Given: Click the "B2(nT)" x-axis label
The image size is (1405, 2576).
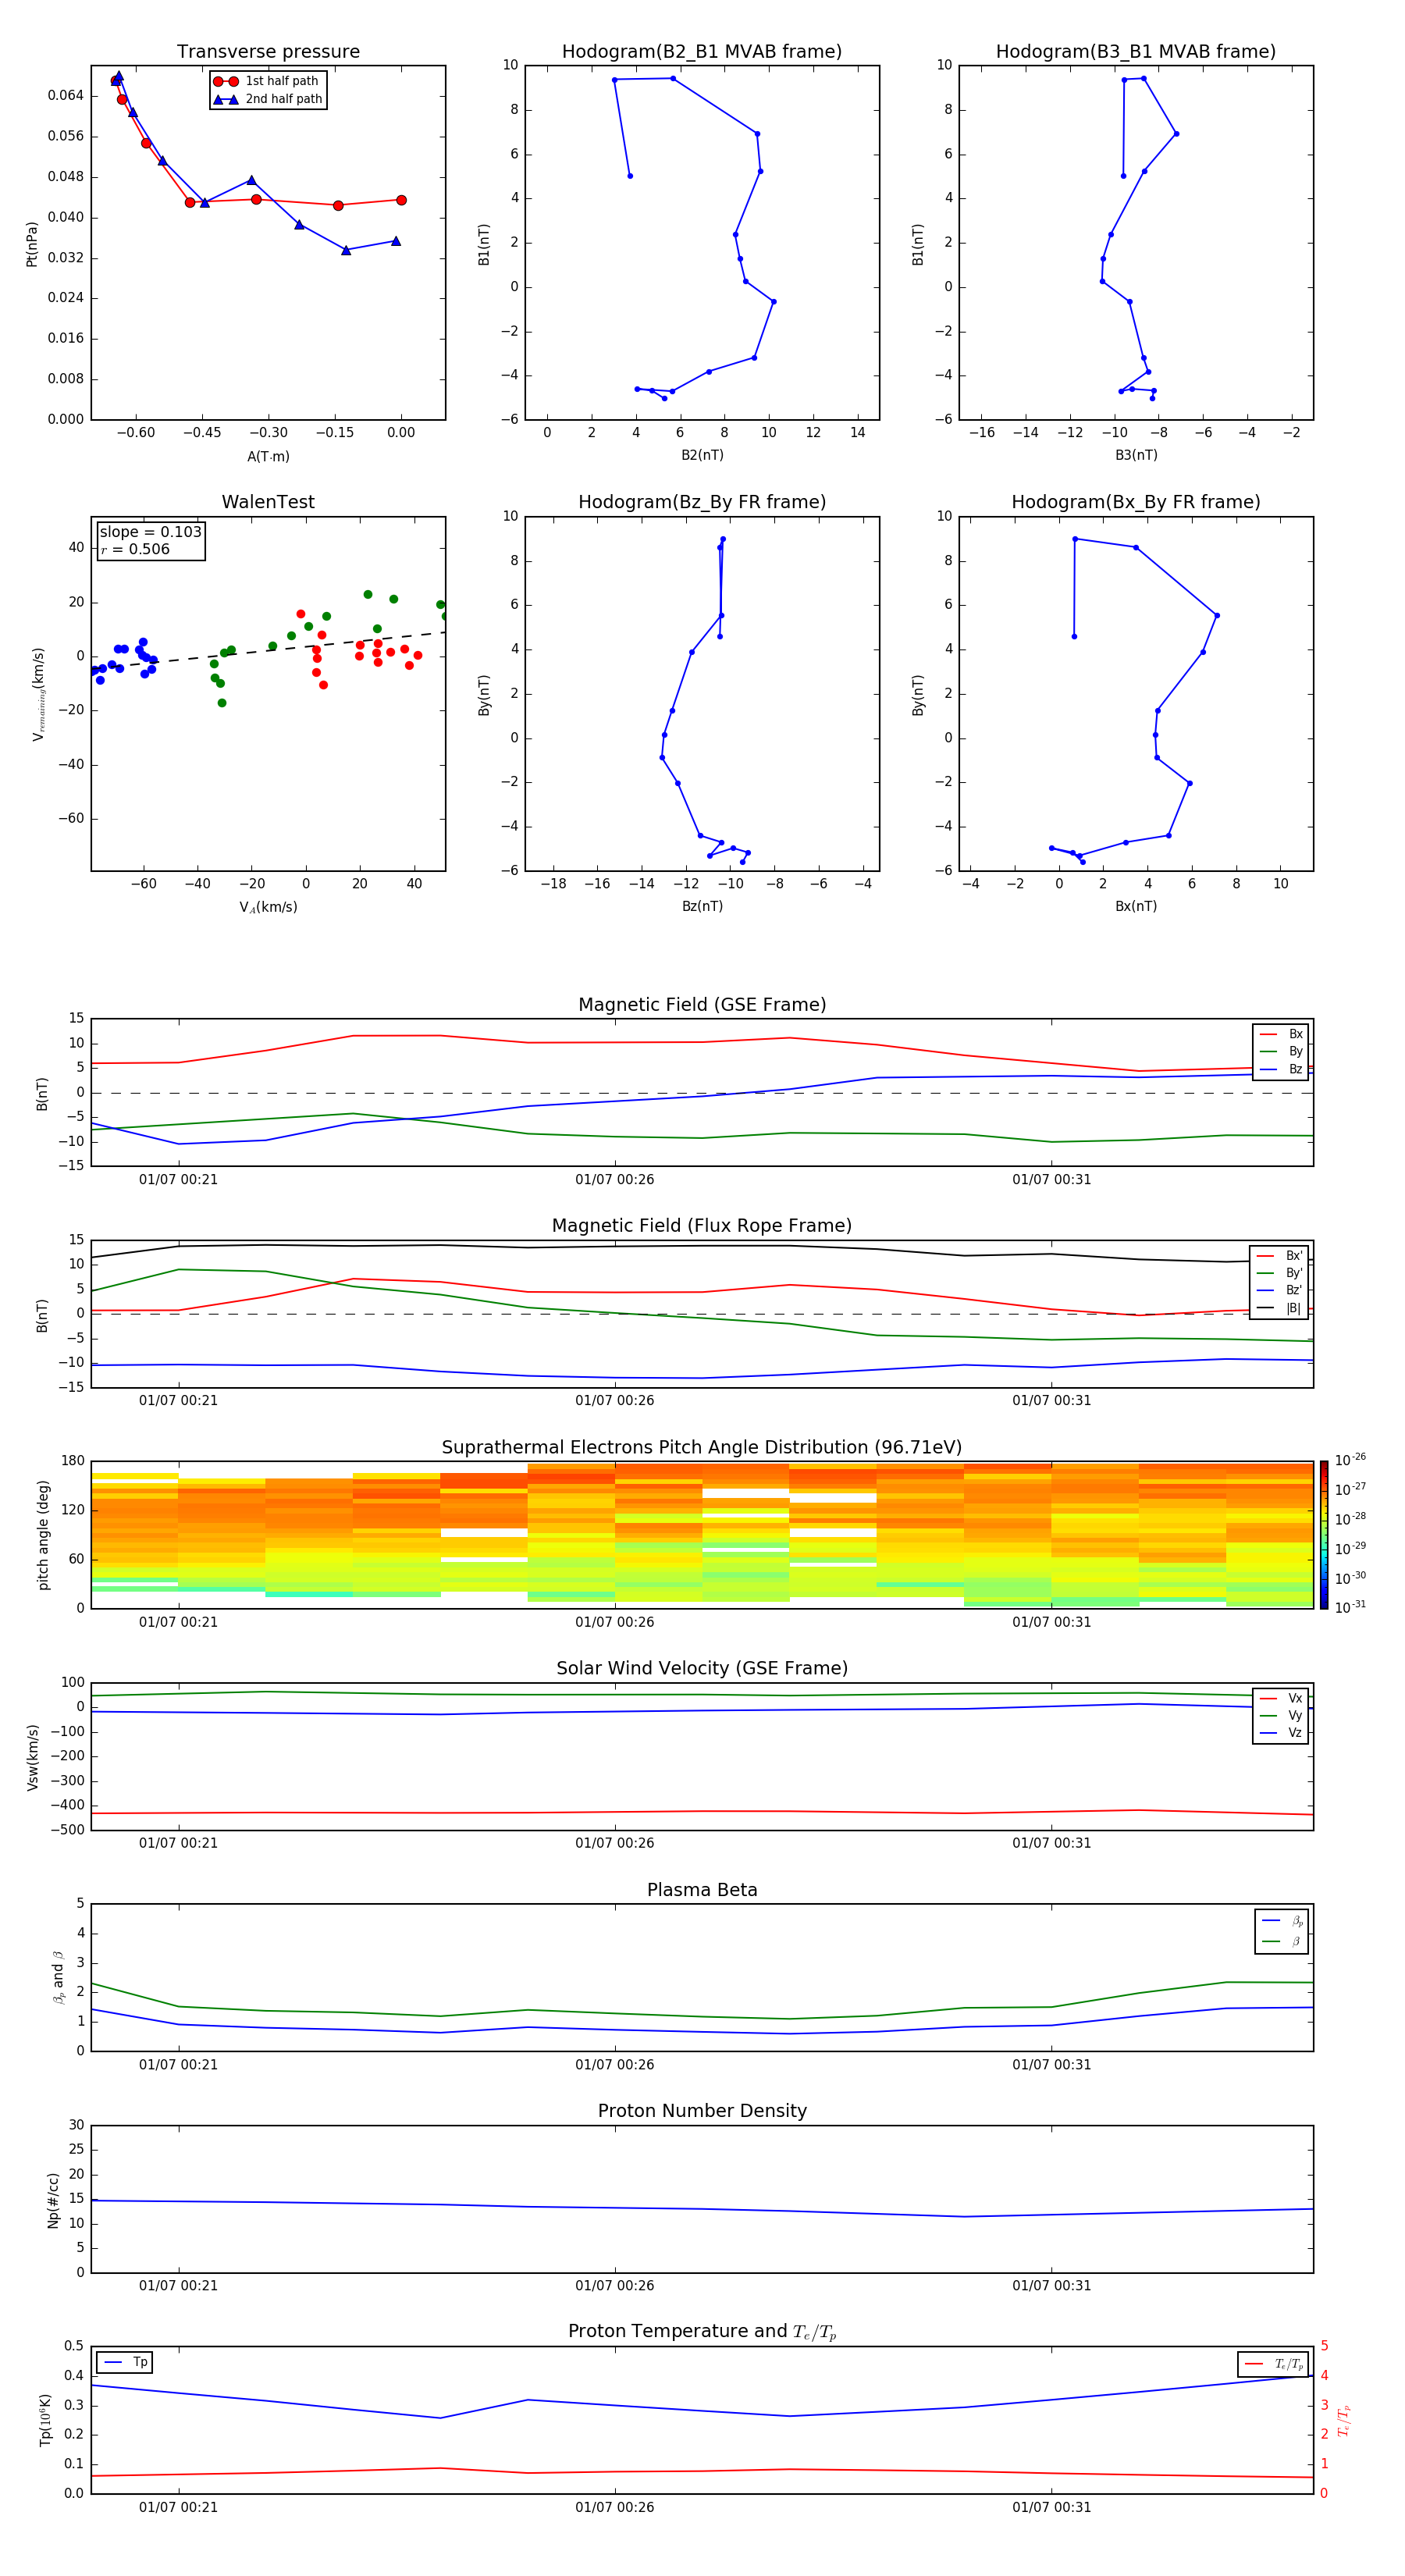Looking at the screenshot, I should [702, 455].
